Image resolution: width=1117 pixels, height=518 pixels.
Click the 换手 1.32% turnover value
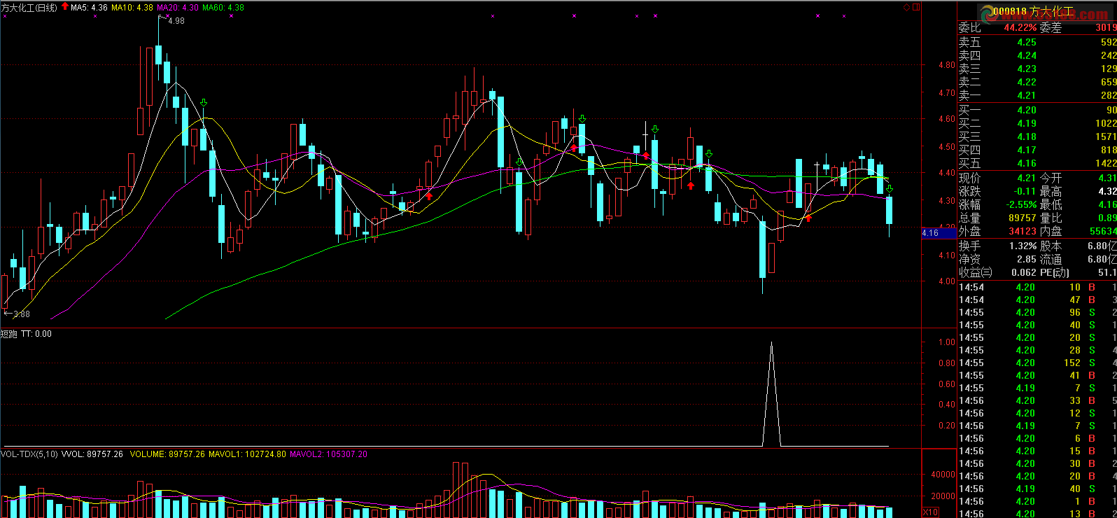(x=1023, y=246)
